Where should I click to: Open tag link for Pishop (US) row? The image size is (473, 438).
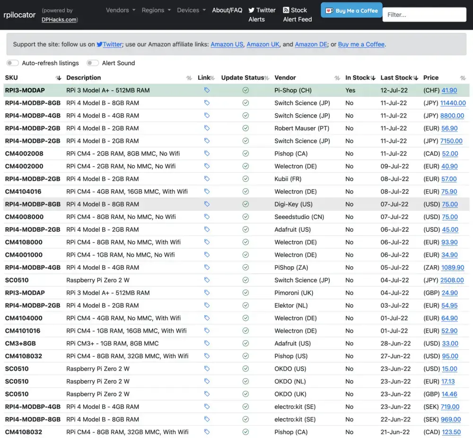pyautogui.click(x=207, y=356)
